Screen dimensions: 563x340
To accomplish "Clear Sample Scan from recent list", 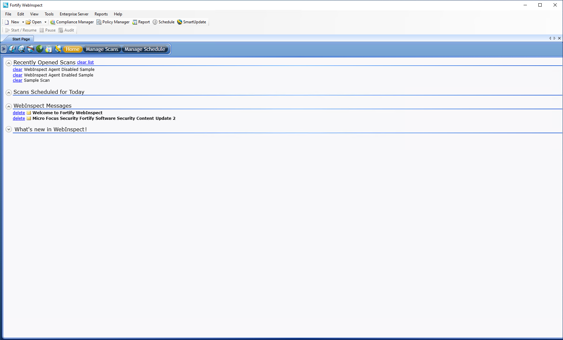I will click(x=17, y=80).
